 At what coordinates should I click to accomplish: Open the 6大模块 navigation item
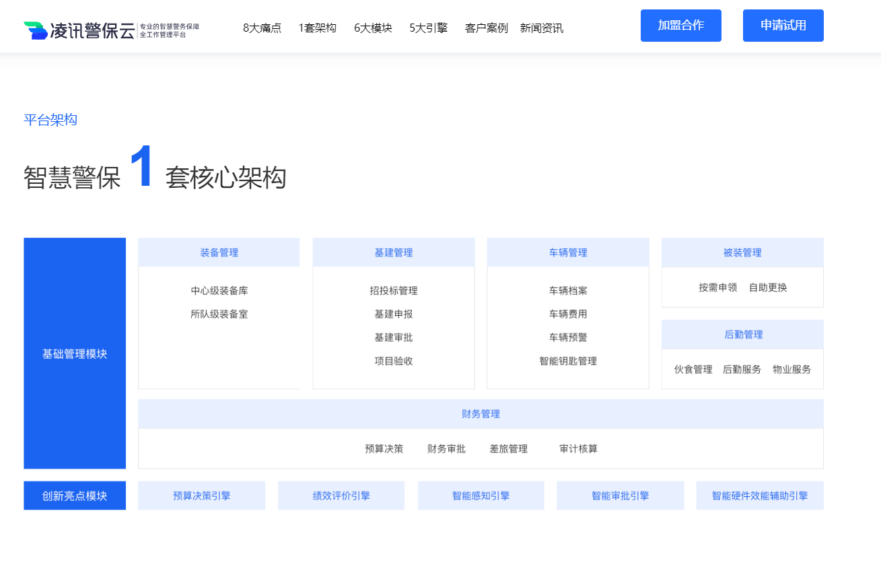[372, 28]
